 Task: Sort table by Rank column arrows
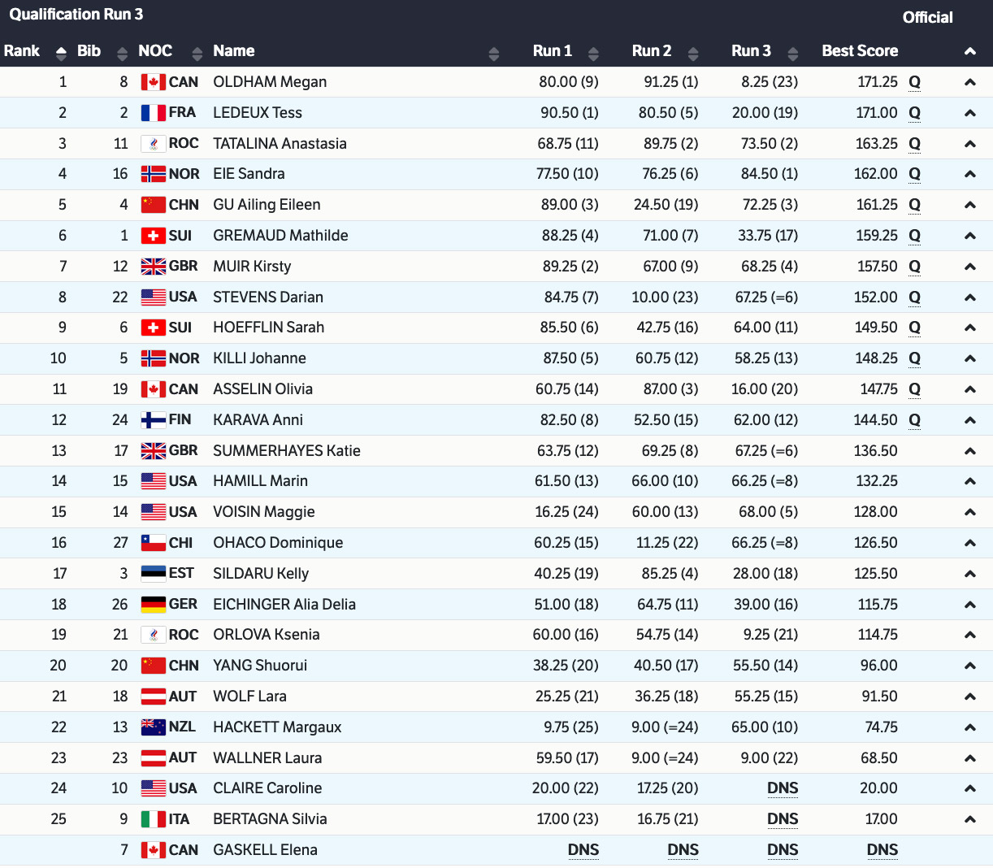click(61, 54)
